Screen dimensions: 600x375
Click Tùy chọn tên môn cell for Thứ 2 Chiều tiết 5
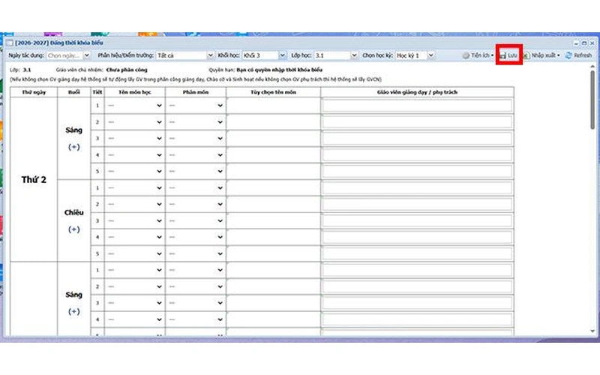tap(273, 253)
